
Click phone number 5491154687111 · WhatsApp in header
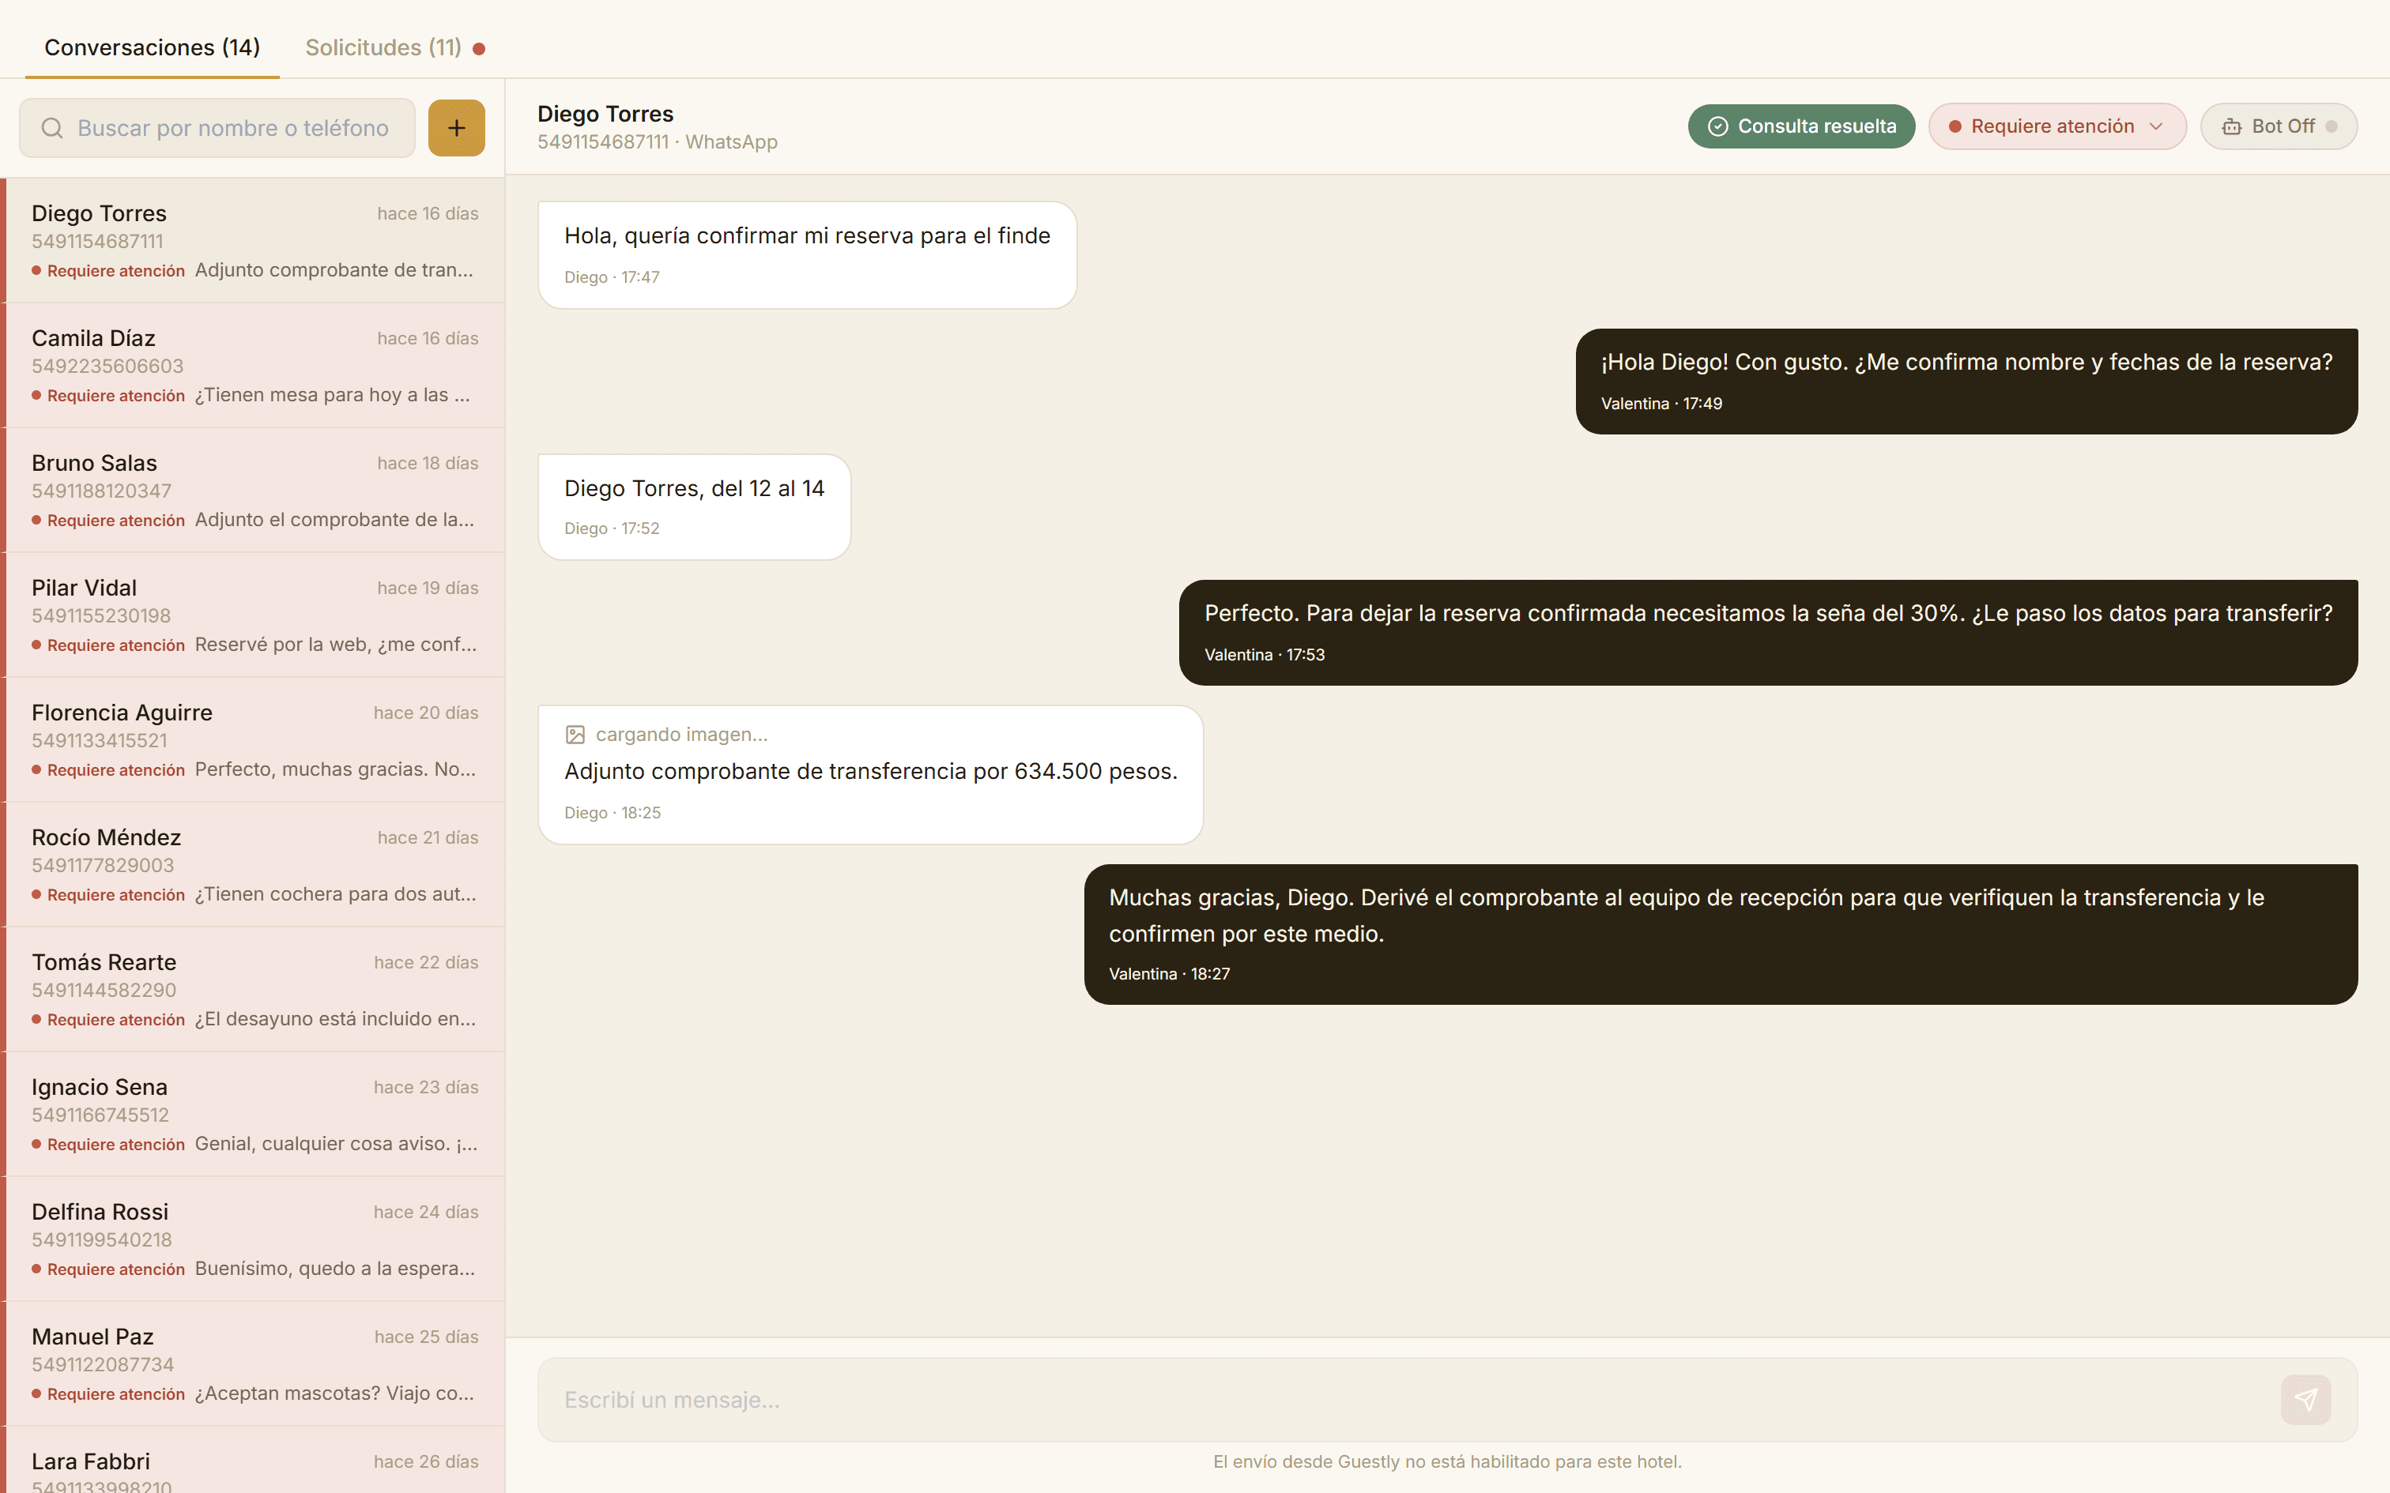(658, 142)
